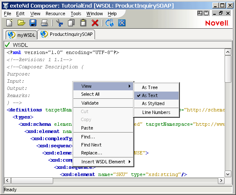Click Validate in the context menu
Viewport: 236px width, 195px height.
pyautogui.click(x=103, y=103)
